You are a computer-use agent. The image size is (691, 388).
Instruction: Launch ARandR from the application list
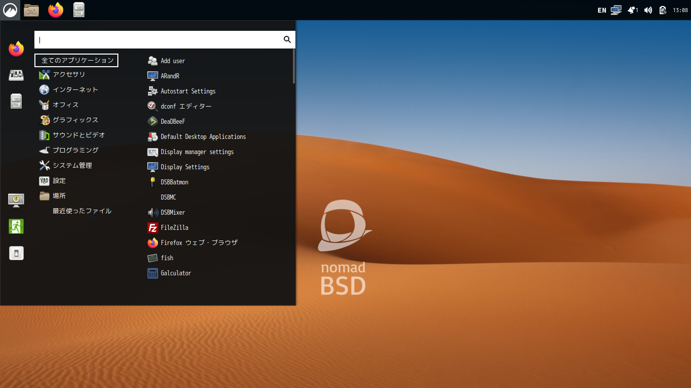tap(163, 76)
